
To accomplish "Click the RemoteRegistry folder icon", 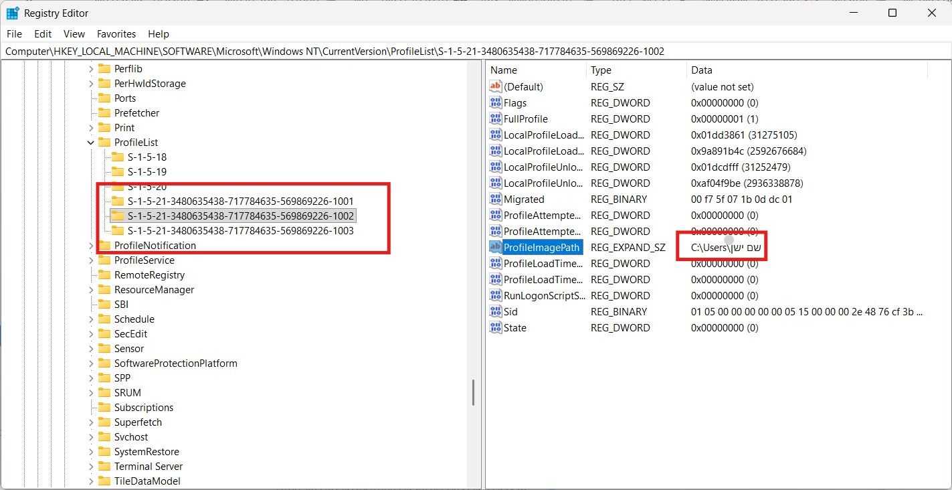I will pos(104,275).
